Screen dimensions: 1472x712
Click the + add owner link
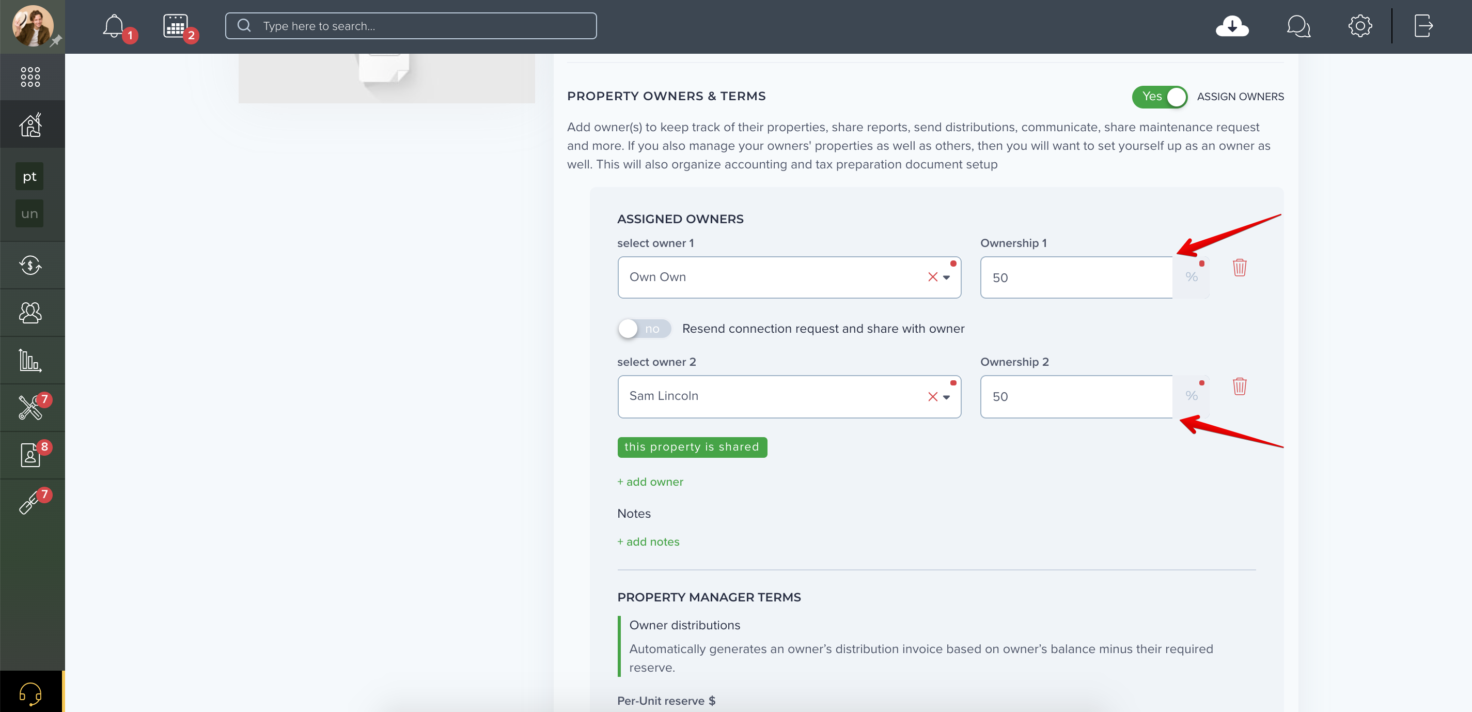point(650,482)
